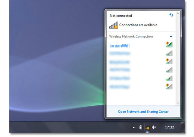Click the scrollbar up arrow in network panel
This screenshot has height=137, width=194.
(178, 13)
